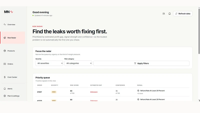This screenshot has width=200, height=113.
Task: Click the Overview pulse icon in sidebar
Action: coord(5,24)
